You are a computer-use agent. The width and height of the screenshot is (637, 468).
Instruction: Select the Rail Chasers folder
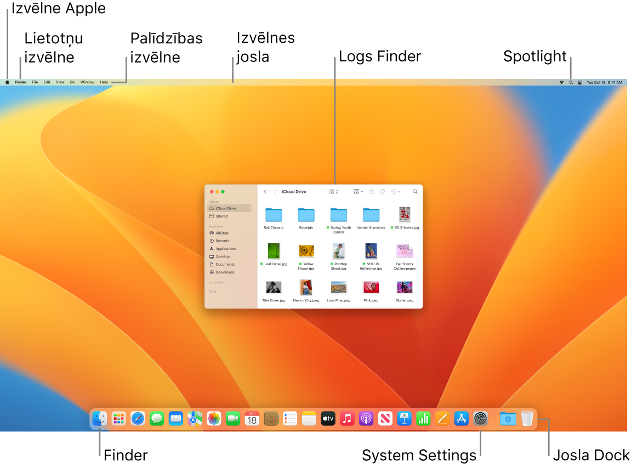pyautogui.click(x=274, y=214)
